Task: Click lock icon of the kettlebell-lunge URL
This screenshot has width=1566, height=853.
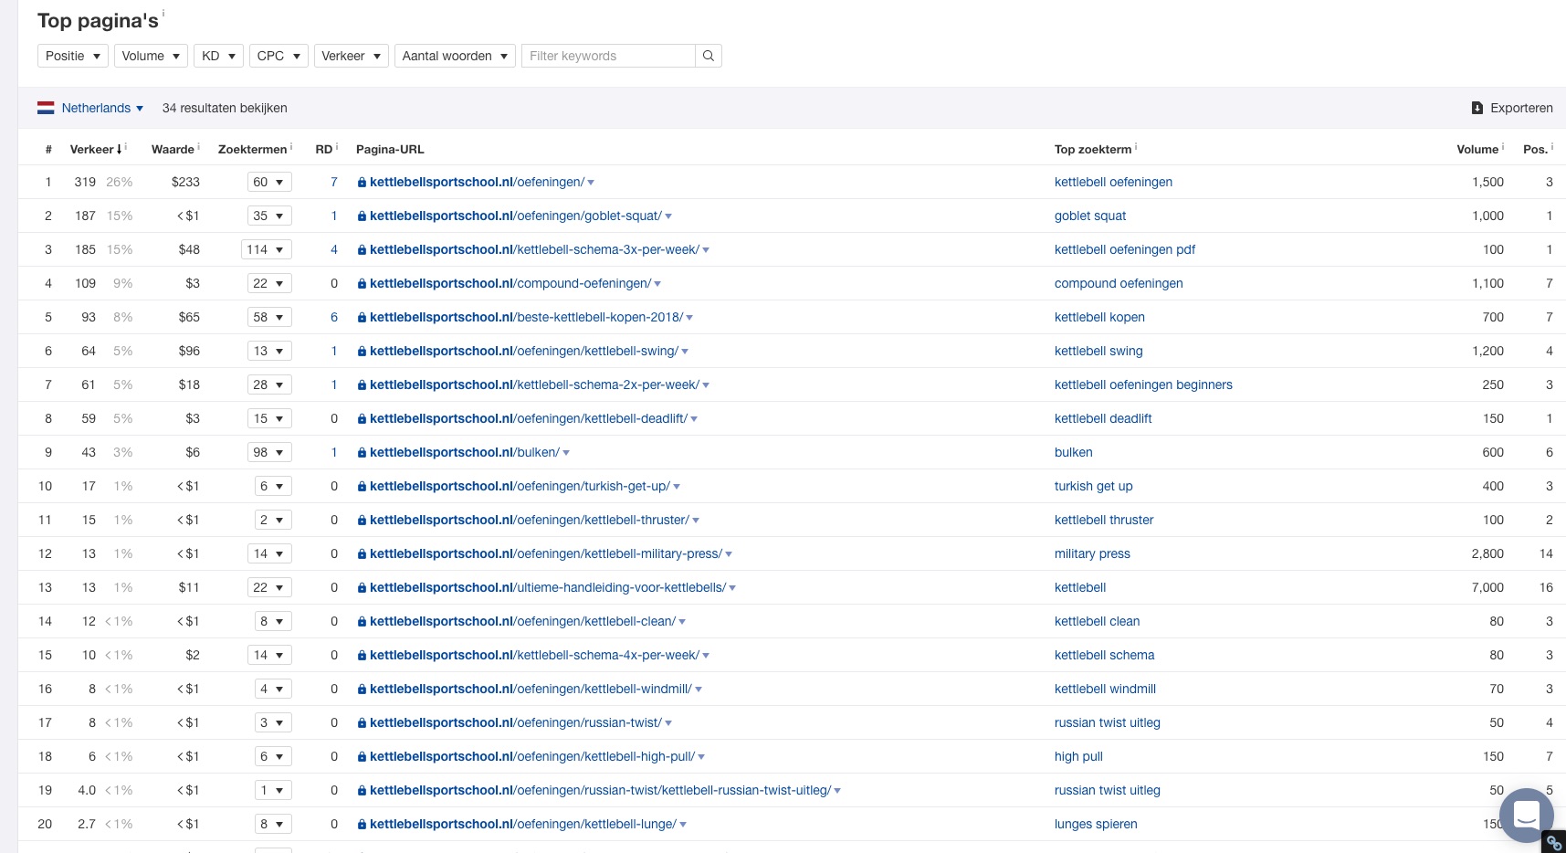Action: (x=363, y=825)
